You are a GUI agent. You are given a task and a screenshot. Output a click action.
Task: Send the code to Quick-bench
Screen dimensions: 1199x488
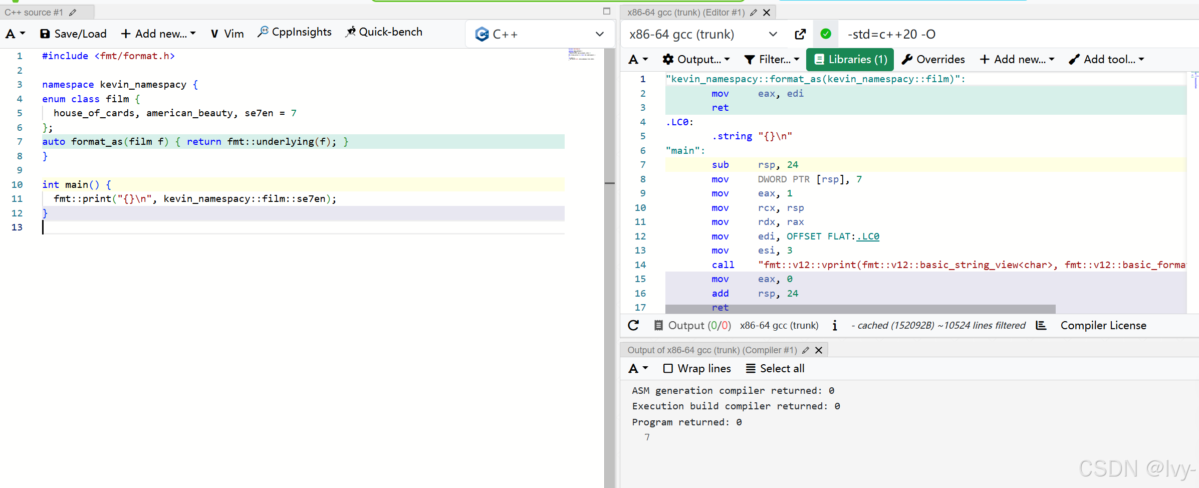[x=384, y=32]
